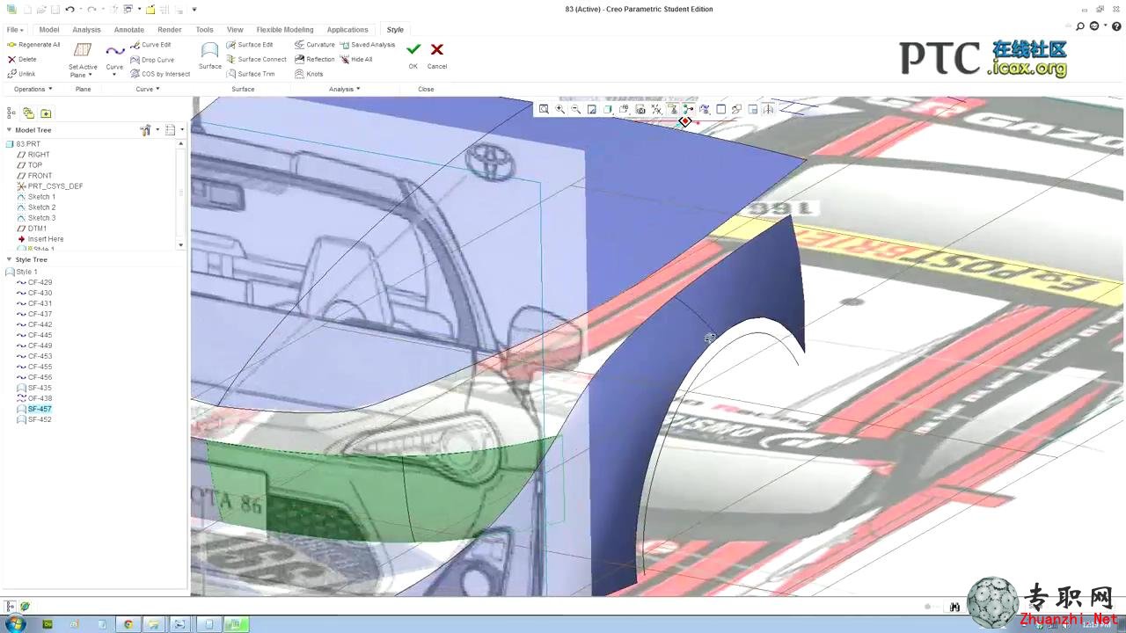Click the Surface Connect tool

(x=257, y=60)
